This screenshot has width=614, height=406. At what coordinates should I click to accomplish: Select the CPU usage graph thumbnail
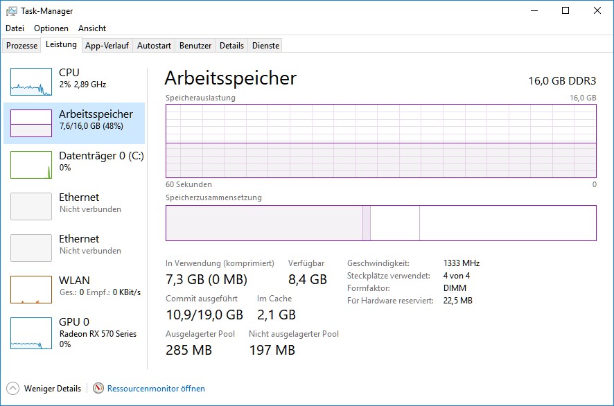click(x=31, y=82)
